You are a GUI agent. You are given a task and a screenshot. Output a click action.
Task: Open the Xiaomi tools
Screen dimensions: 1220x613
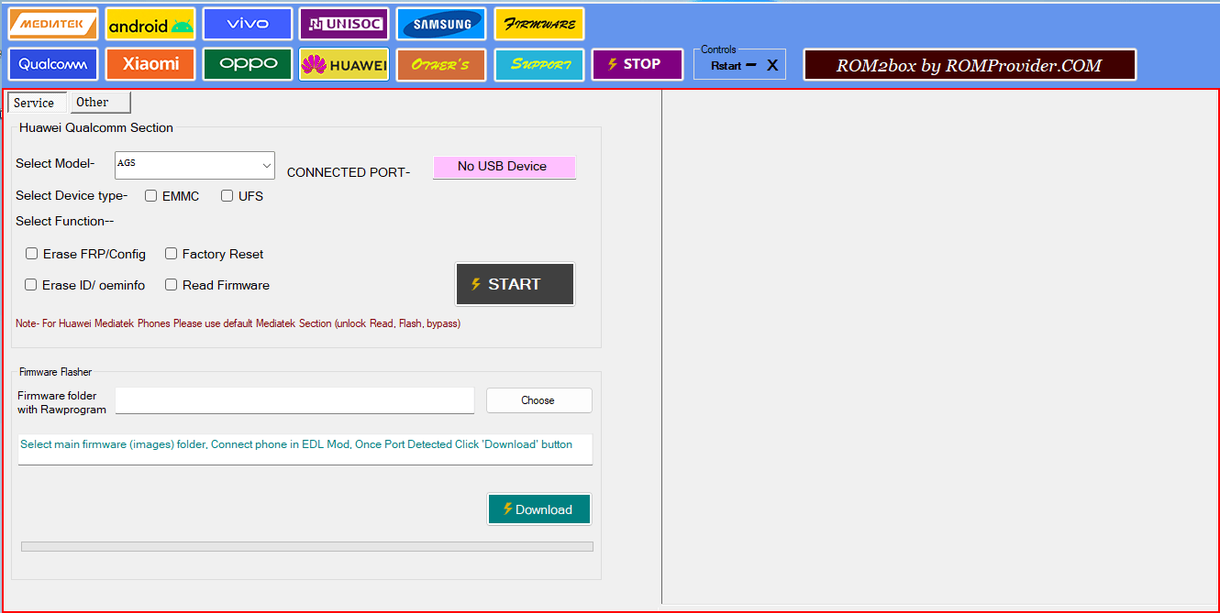pos(150,64)
